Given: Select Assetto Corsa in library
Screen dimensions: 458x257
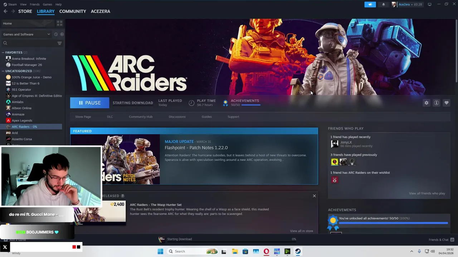Looking at the screenshot, I should pyautogui.click(x=22, y=139).
